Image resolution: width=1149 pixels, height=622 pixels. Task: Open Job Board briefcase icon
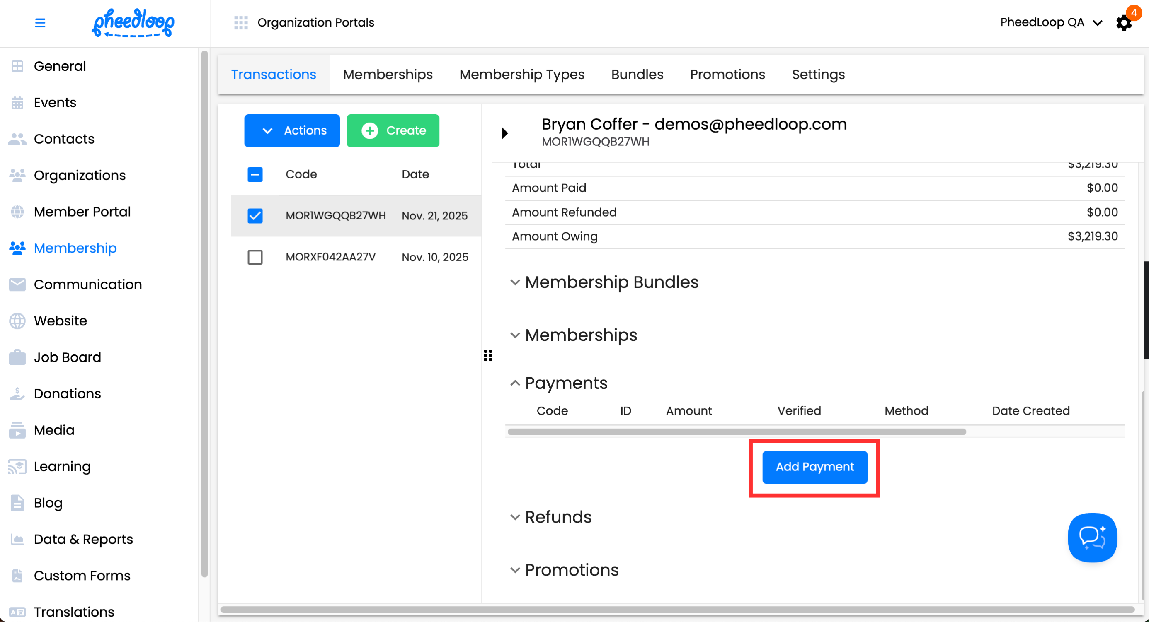(17, 357)
